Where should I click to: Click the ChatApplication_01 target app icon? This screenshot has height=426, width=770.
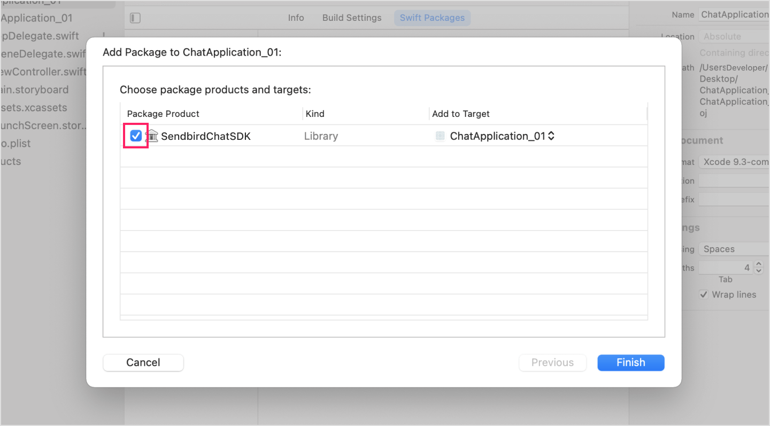pos(440,136)
